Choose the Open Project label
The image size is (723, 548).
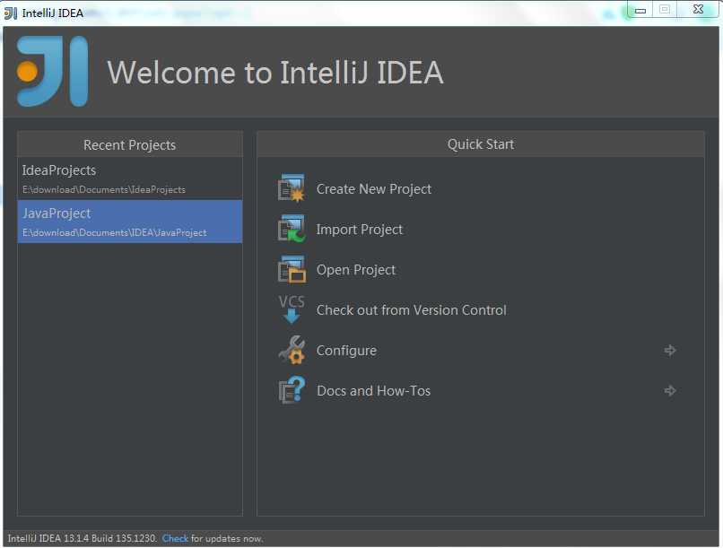click(x=356, y=270)
